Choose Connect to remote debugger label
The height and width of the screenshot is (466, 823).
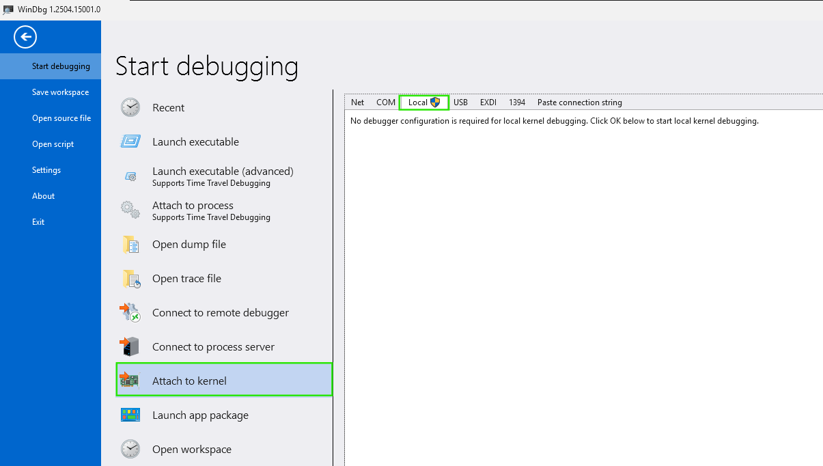(x=221, y=313)
